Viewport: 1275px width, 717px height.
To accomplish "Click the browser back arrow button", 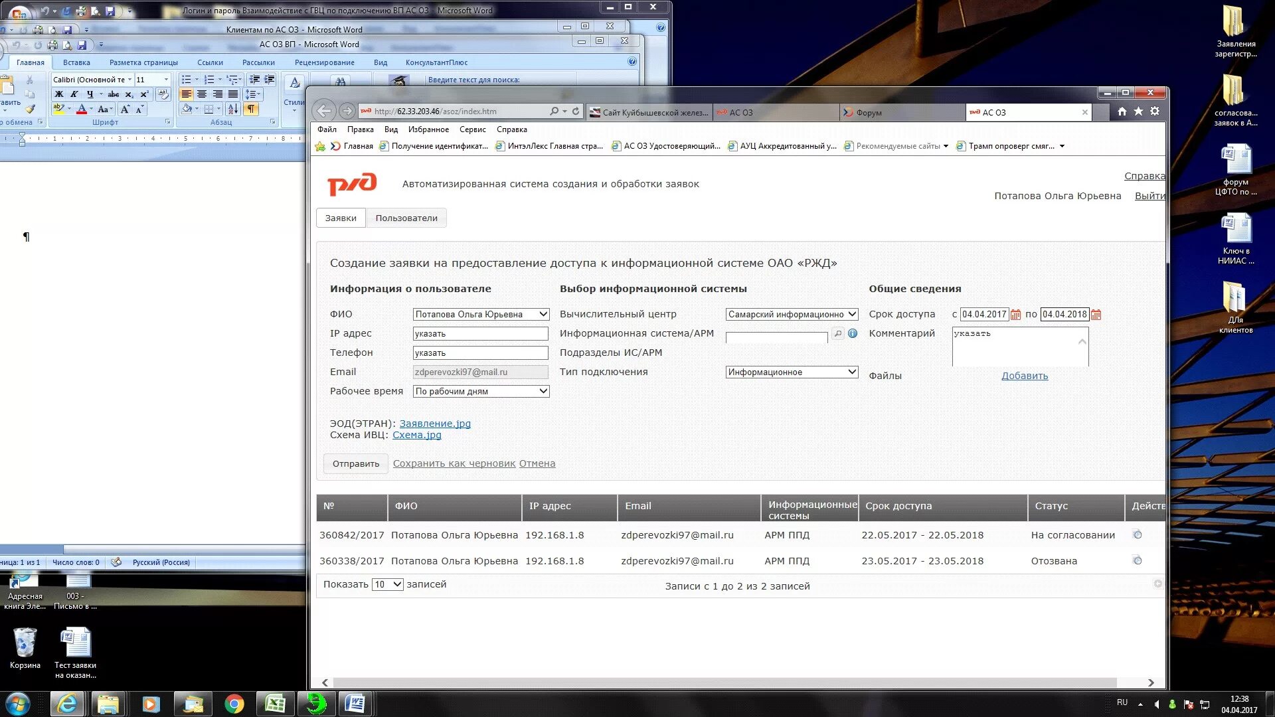I will (324, 111).
